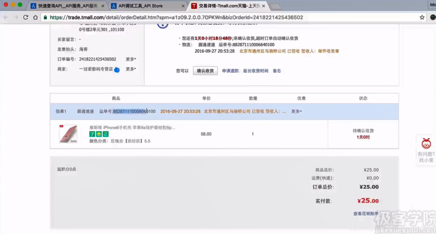
Task: Click the green secure lock icon
Action: (46, 18)
